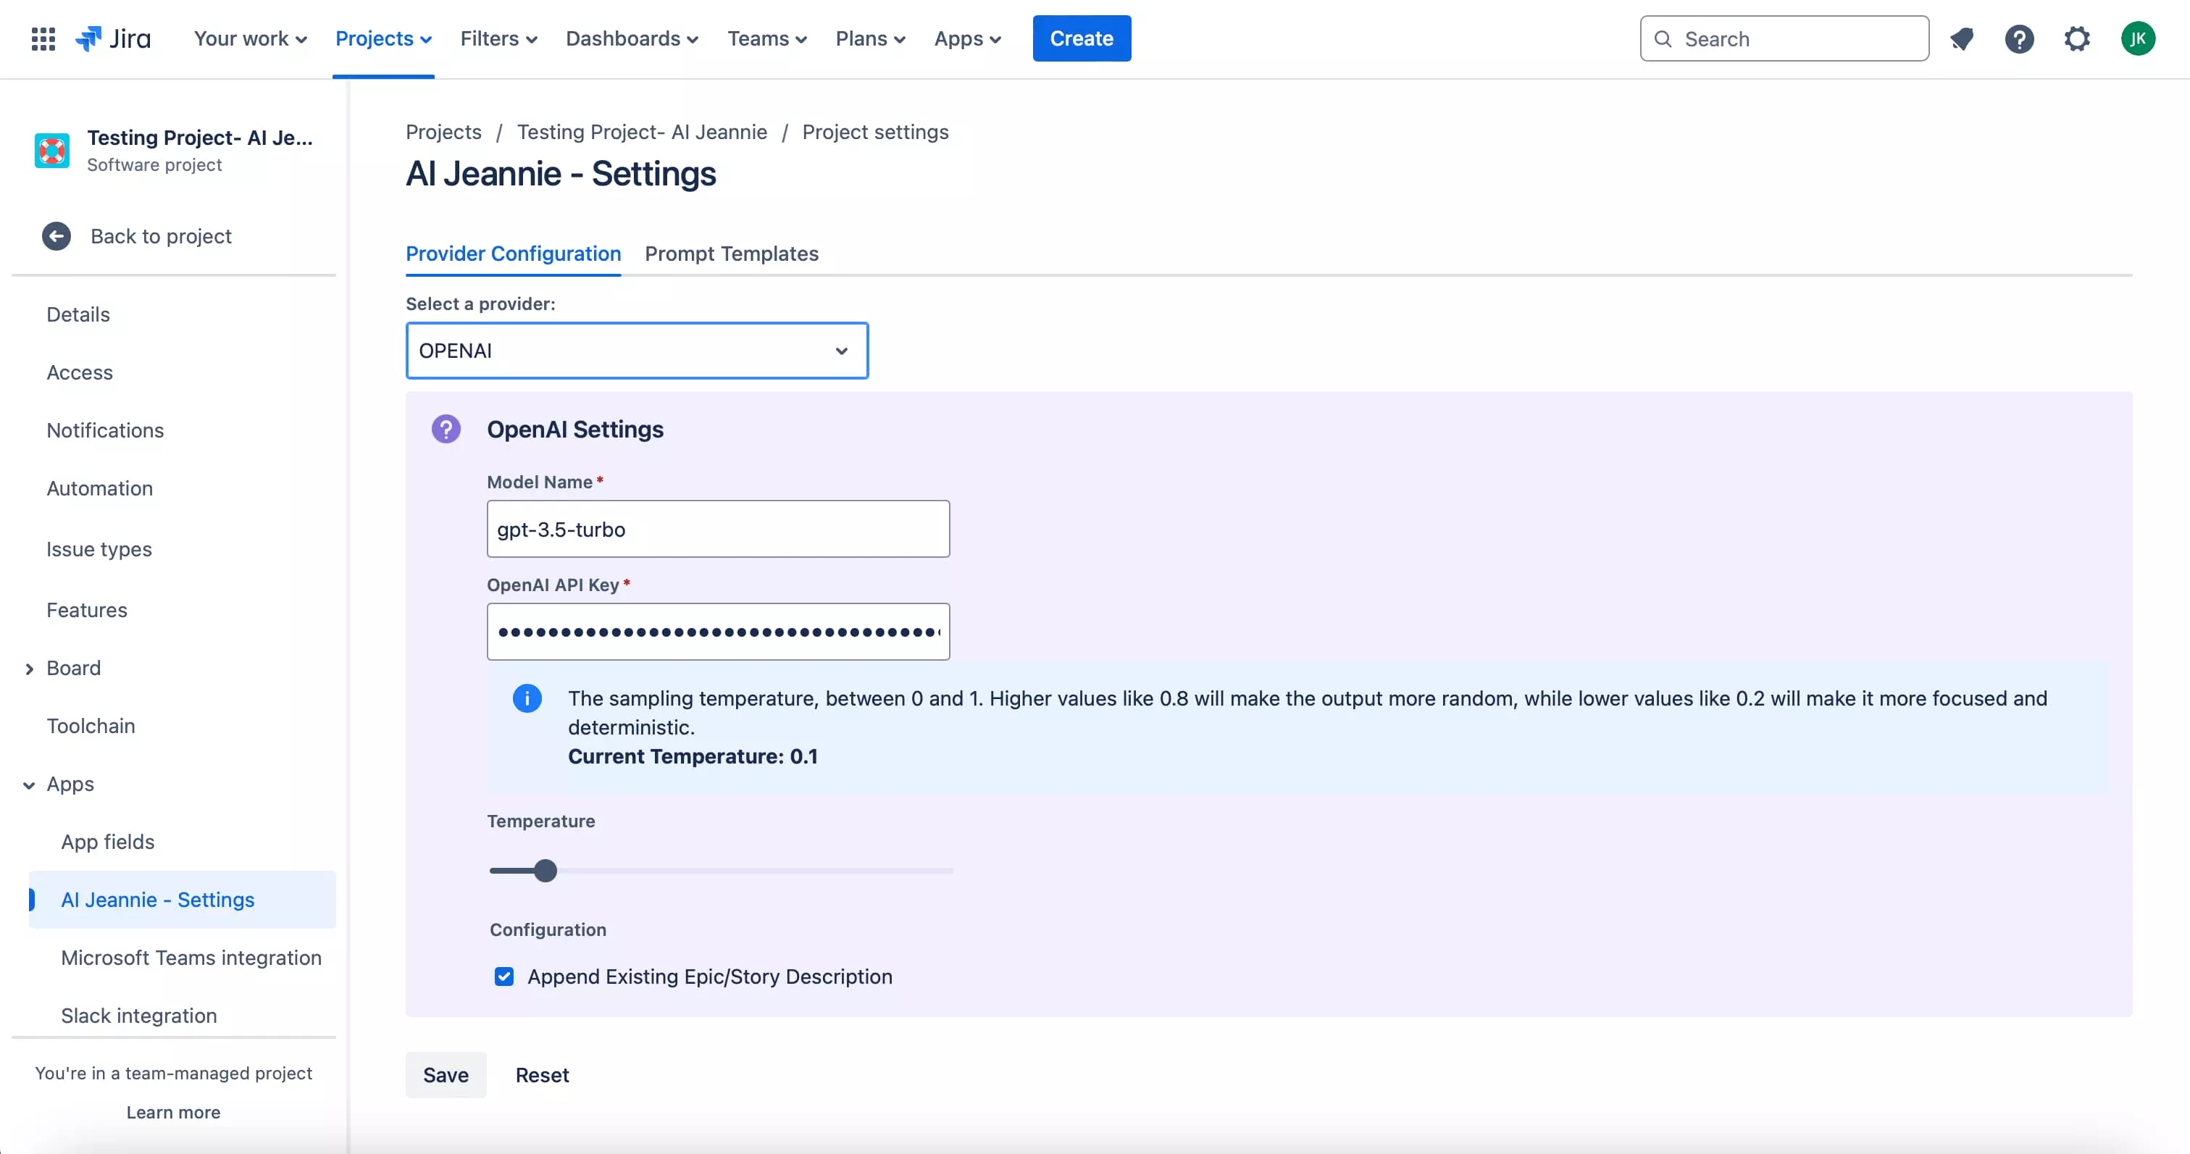Click the blue info icon beside temperature note
Viewport: 2190px width, 1154px height.
pos(527,699)
